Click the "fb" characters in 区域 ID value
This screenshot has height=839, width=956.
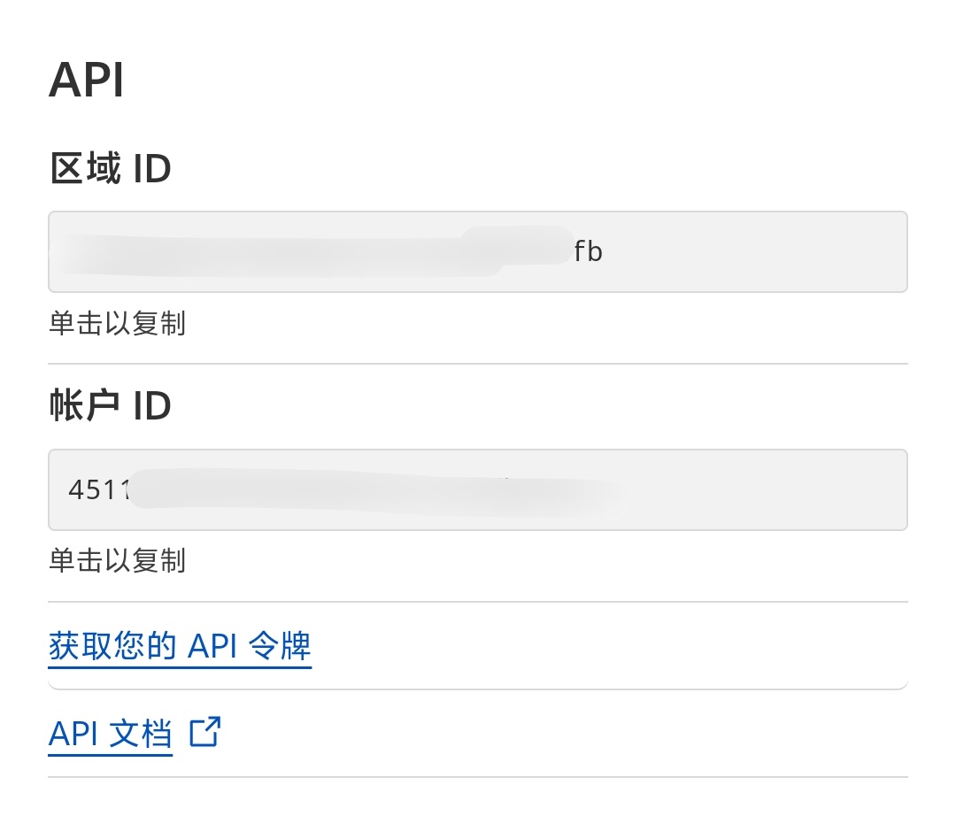(588, 252)
